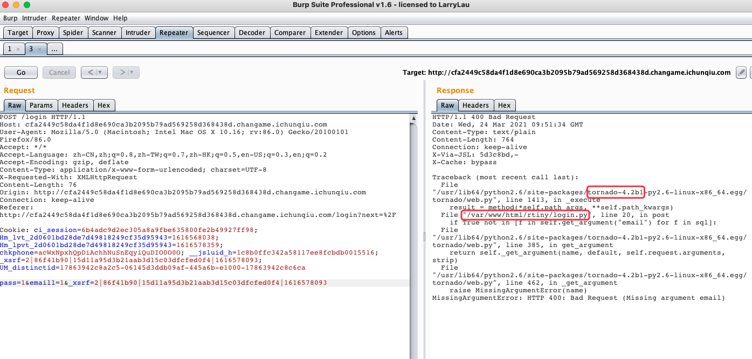Close Repeater tab 3
This screenshot has width=752, height=359.
[39, 49]
